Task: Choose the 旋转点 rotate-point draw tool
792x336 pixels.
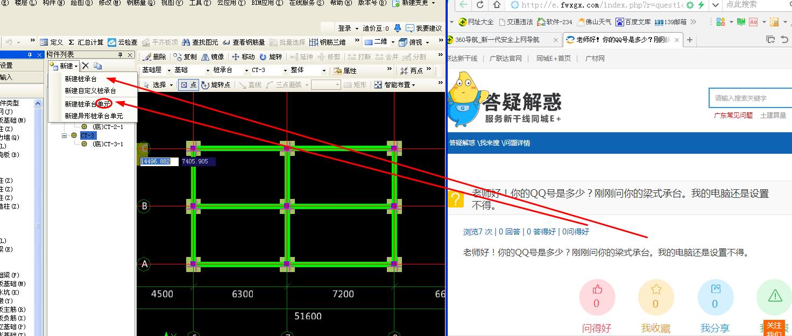Action: [x=216, y=85]
